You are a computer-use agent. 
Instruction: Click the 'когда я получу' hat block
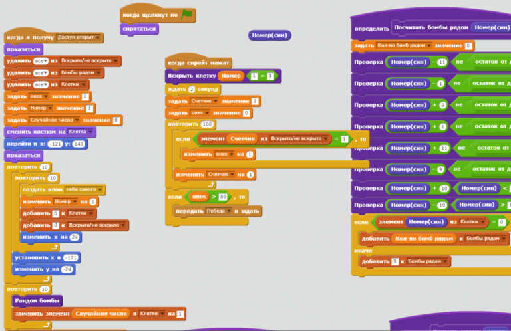click(30, 37)
